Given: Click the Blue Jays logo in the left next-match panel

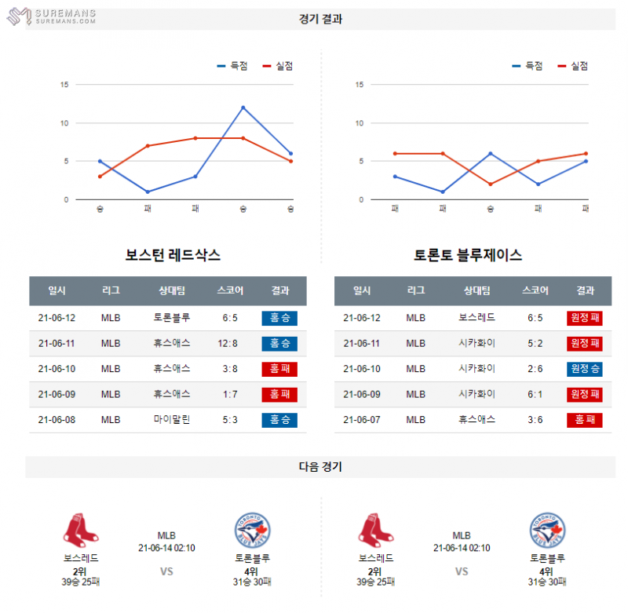Looking at the screenshot, I should point(253,530).
